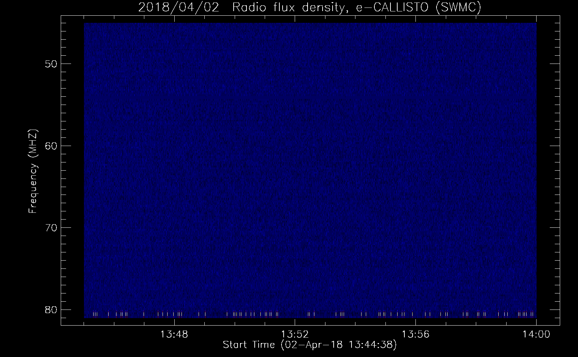Click the 13:48 time tick label
The height and width of the screenshot is (357, 578).
click(174, 335)
